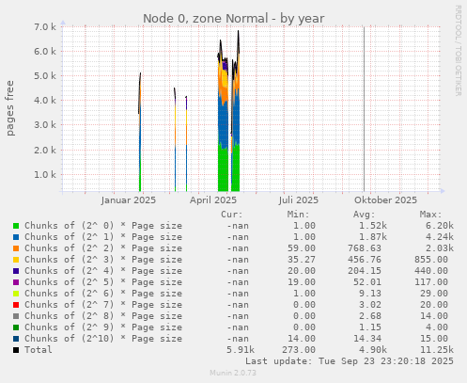Click the '2.0 k' y-axis tick label
467x383 pixels.
(45, 150)
